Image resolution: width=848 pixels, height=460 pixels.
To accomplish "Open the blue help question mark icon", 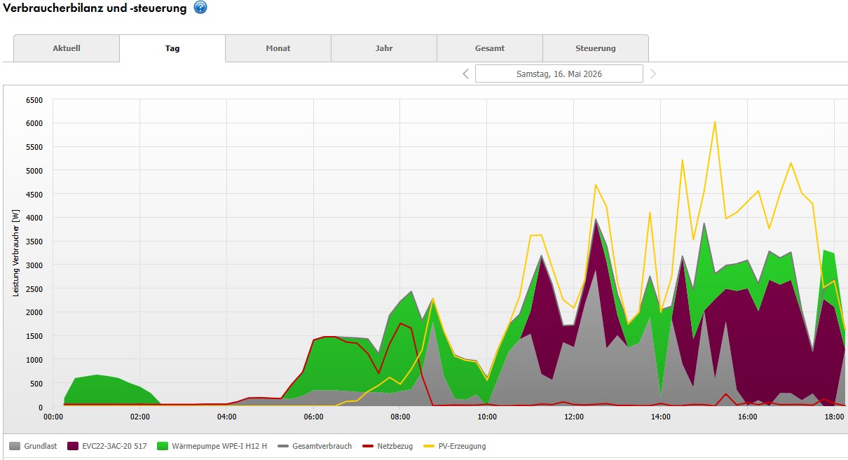I will point(200,8).
